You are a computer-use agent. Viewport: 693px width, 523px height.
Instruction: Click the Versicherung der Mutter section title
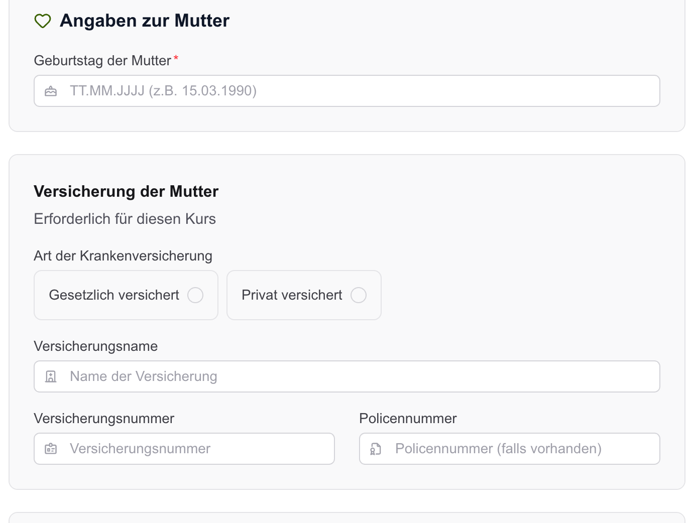126,191
